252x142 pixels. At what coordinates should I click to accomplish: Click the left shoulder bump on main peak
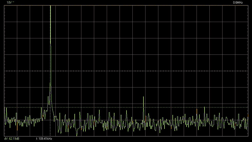point(49,97)
